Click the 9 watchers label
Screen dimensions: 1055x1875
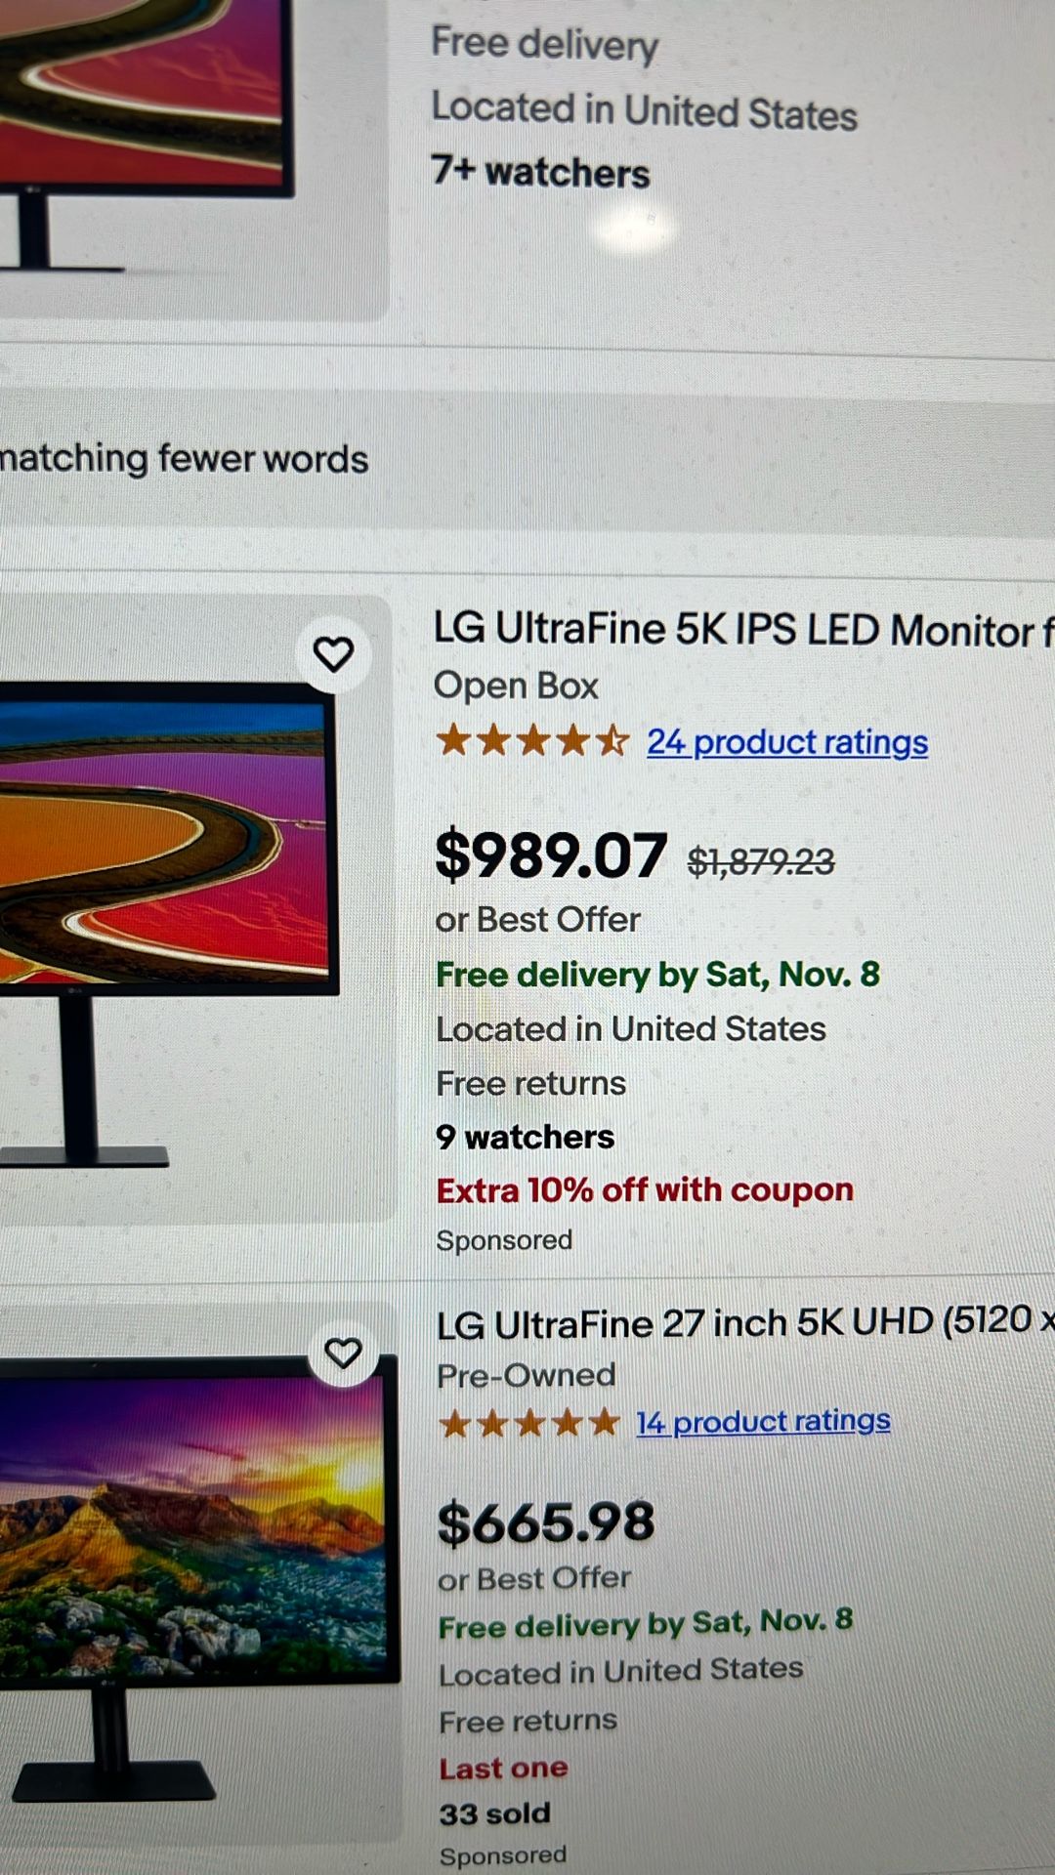pos(525,1136)
